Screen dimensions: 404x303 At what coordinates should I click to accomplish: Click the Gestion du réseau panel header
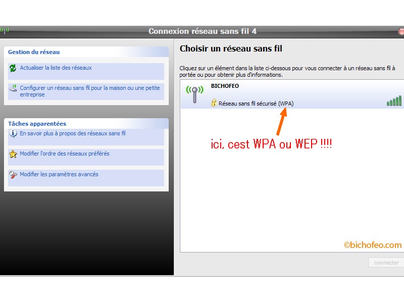click(x=34, y=52)
